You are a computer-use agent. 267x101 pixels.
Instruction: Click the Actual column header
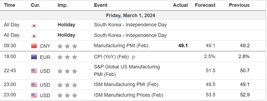[180, 5]
